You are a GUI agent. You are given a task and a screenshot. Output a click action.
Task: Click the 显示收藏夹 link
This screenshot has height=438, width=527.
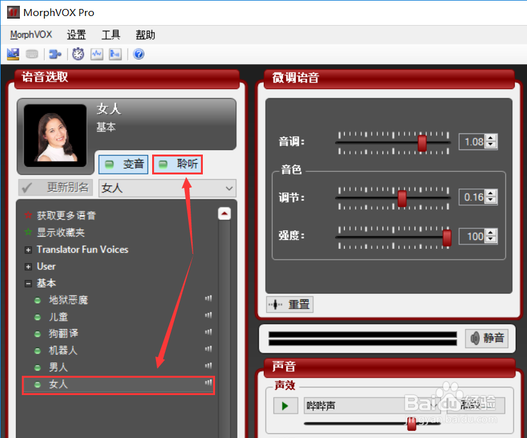tap(61, 232)
